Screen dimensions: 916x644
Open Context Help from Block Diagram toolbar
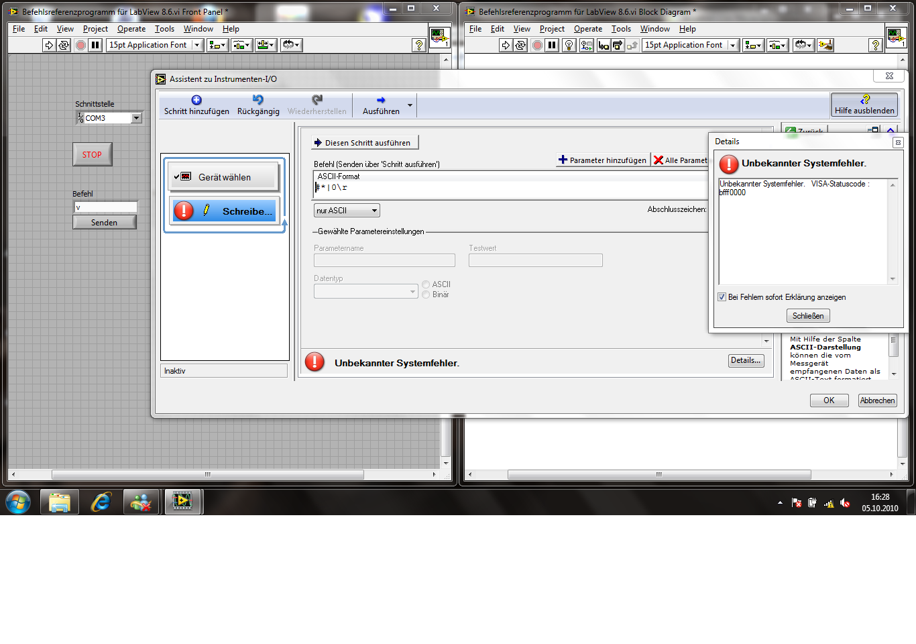click(x=876, y=45)
